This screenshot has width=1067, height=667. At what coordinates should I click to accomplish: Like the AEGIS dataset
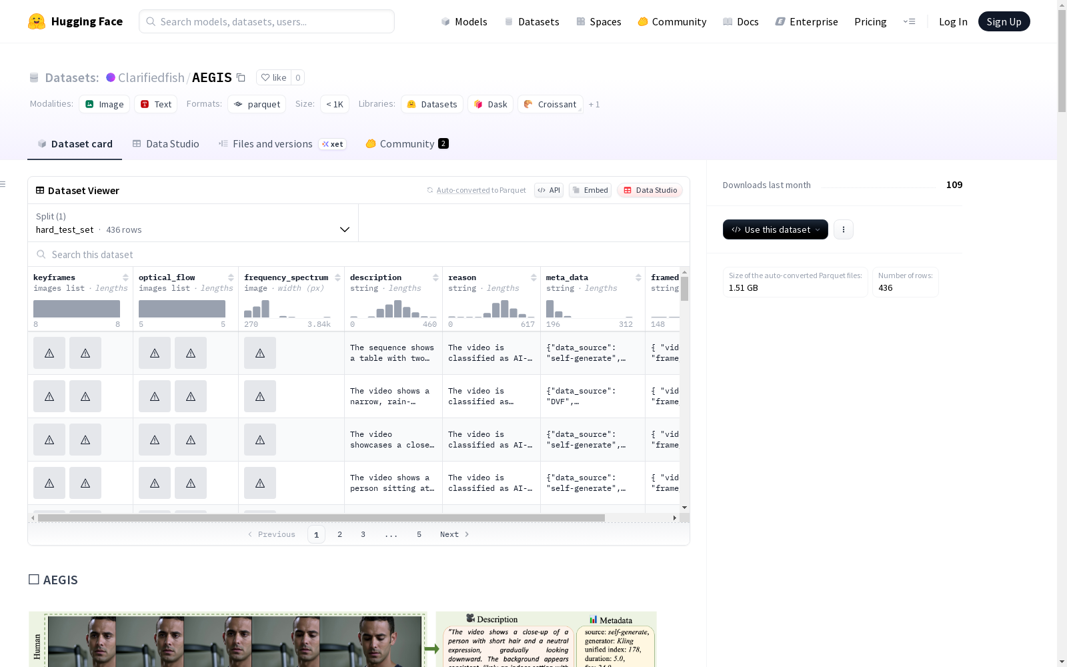pyautogui.click(x=273, y=77)
